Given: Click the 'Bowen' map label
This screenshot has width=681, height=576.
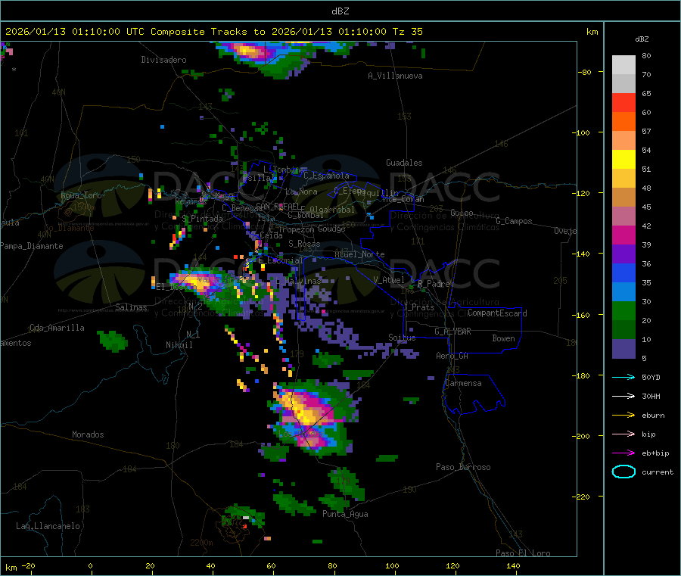Looking at the screenshot, I should pos(503,338).
